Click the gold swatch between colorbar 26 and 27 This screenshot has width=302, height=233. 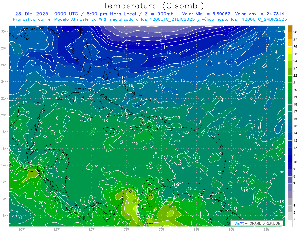[290, 43]
